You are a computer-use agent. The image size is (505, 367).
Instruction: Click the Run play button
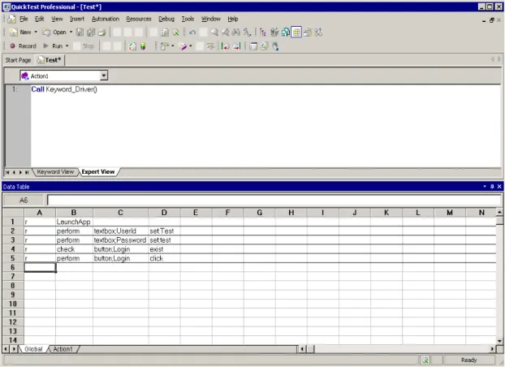click(x=53, y=46)
